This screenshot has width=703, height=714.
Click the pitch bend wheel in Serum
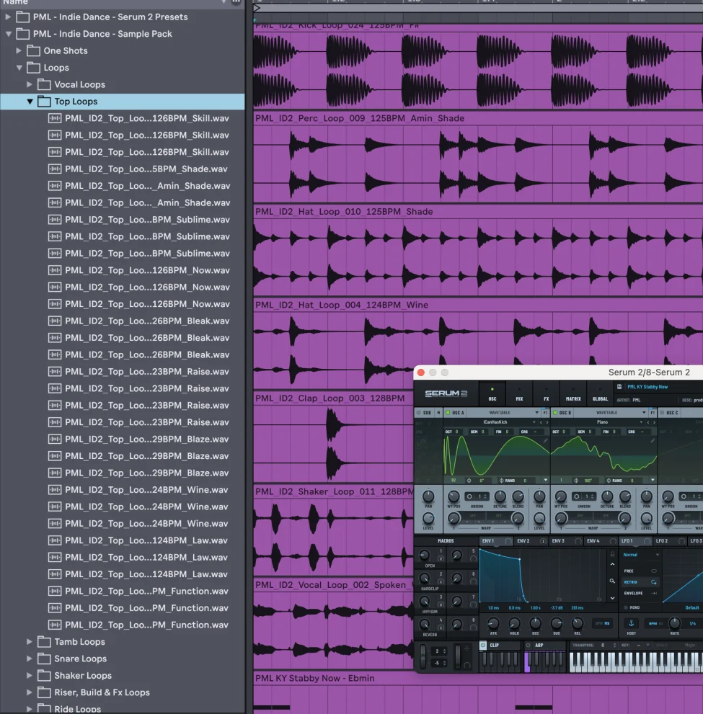click(x=423, y=656)
